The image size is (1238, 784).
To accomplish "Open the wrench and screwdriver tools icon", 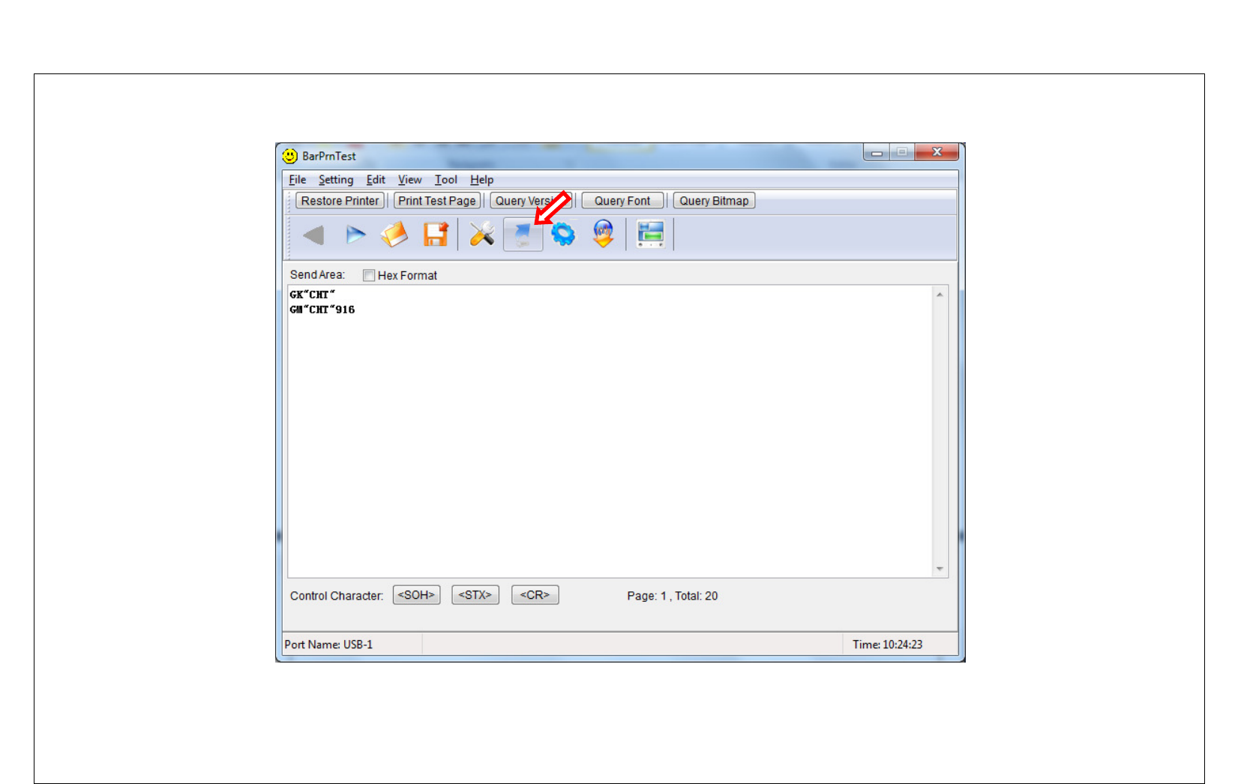I will (482, 235).
